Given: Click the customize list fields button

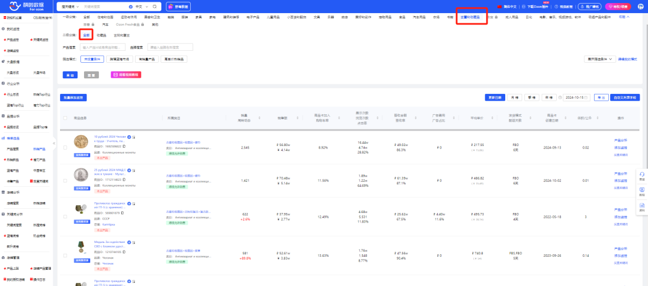Looking at the screenshot, I should 625,98.
